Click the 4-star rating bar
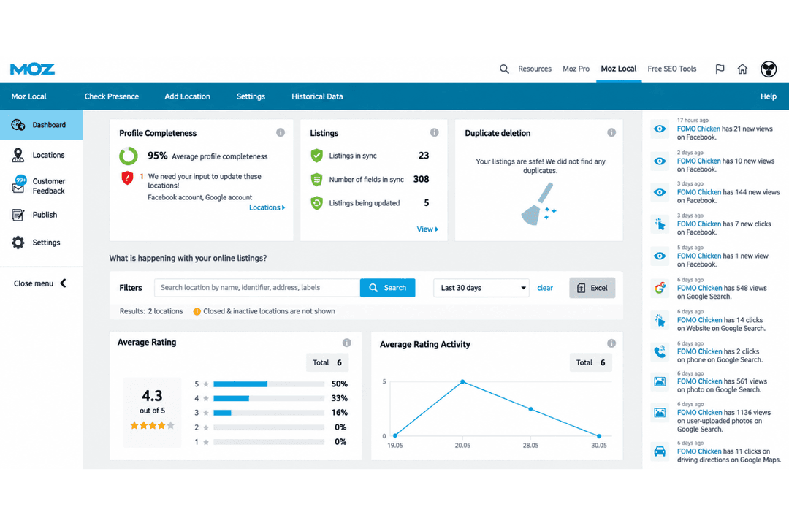 [269, 399]
